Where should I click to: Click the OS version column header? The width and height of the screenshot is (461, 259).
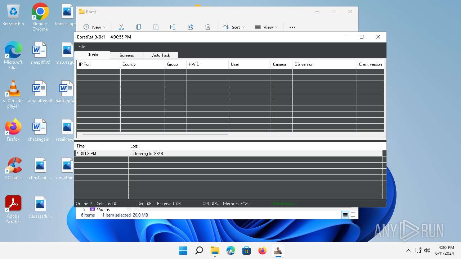325,64
